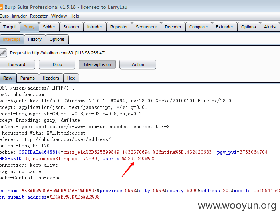
Task: Click the province=5998 body parameter
Action: [118, 191]
